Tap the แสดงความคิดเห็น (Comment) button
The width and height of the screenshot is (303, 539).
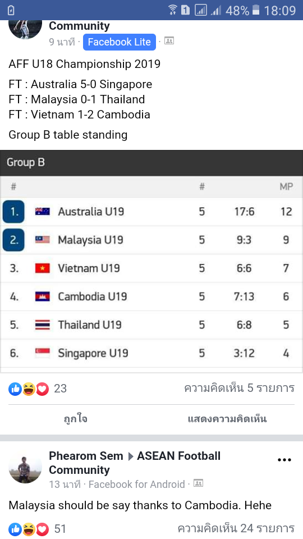227,419
